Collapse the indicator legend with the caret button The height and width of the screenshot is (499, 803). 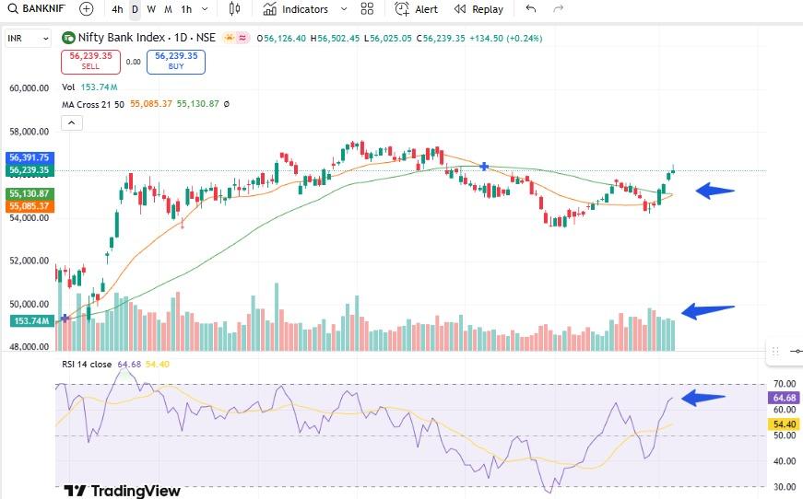coord(72,122)
